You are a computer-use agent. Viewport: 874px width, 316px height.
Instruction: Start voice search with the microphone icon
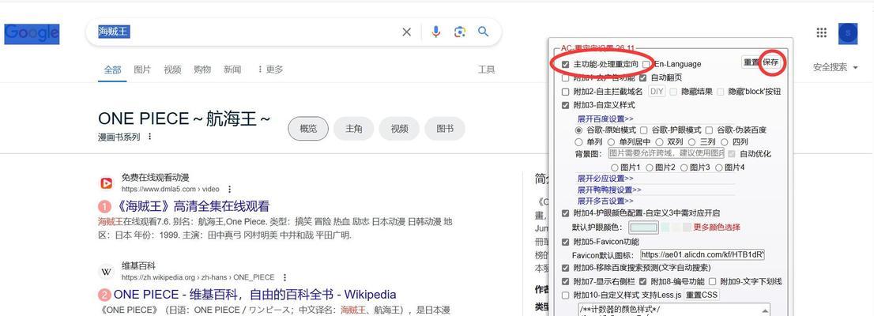click(436, 32)
